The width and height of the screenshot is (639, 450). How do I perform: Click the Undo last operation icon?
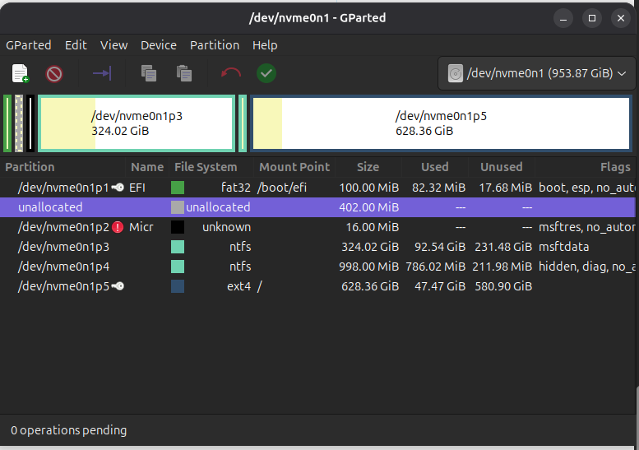[x=230, y=74]
